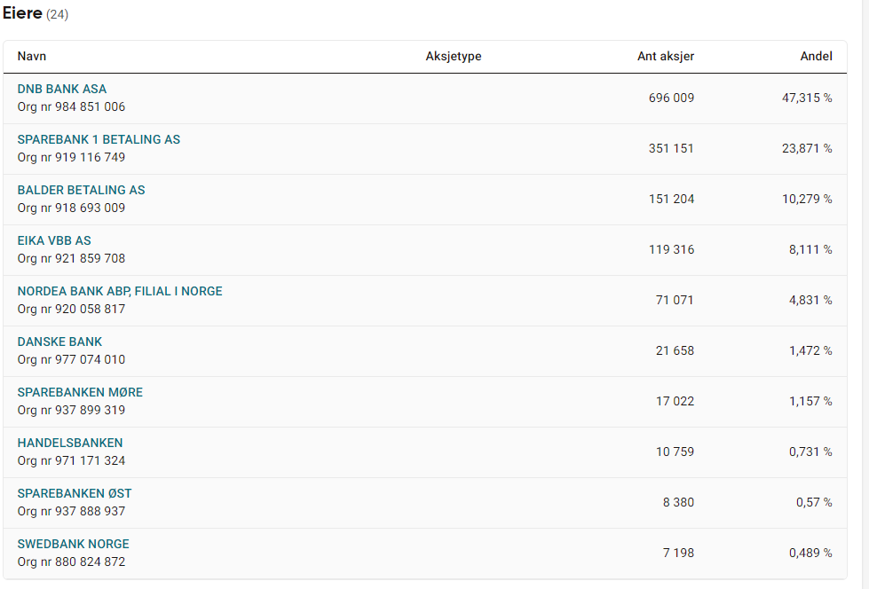Open the DANSKE BANK owner link
869x589 pixels.
click(x=59, y=342)
